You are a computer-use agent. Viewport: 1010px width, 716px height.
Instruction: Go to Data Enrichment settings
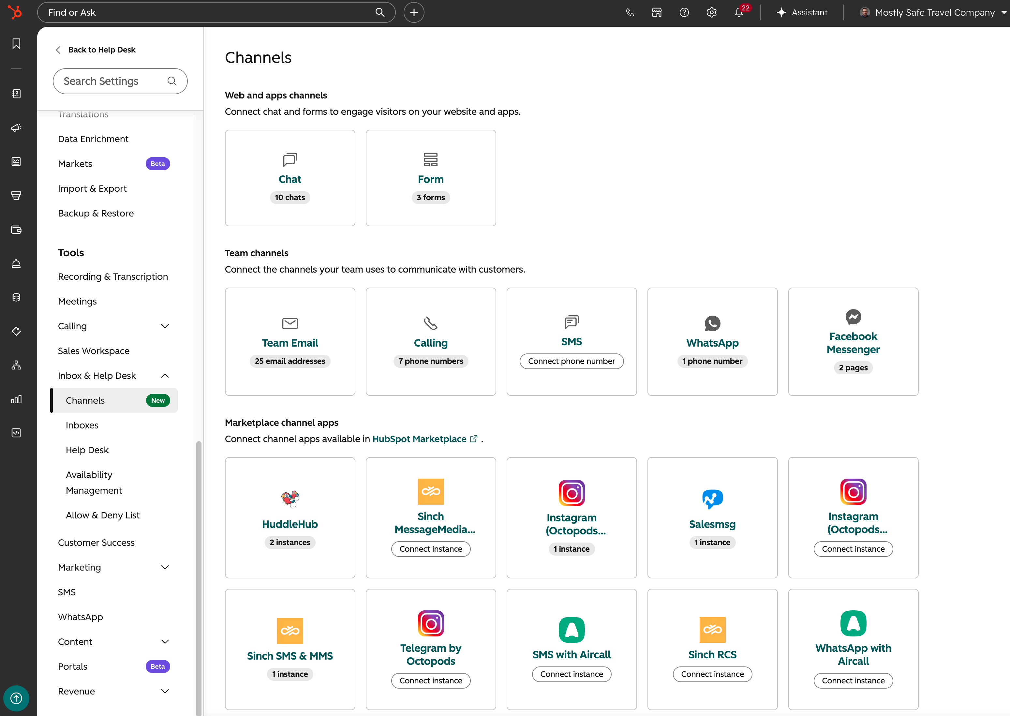pos(93,139)
